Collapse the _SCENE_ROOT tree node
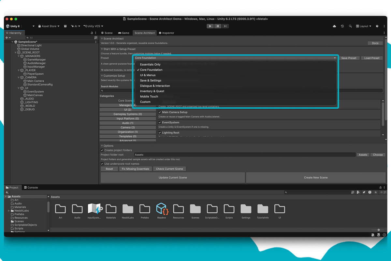The image size is (391, 261). [15, 53]
